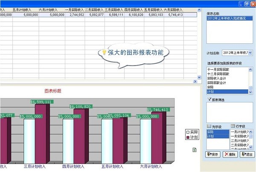Select 二月计划收入 in the 行字段 list
The width and height of the screenshot is (256, 172).
pos(240,140)
